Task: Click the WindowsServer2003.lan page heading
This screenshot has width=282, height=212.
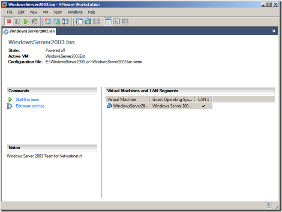Action: coord(42,42)
